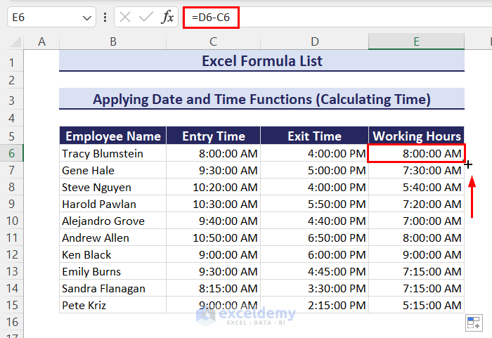The image size is (492, 338).
Task: Select the 'Steve Nguyen' cell
Action: (113, 188)
